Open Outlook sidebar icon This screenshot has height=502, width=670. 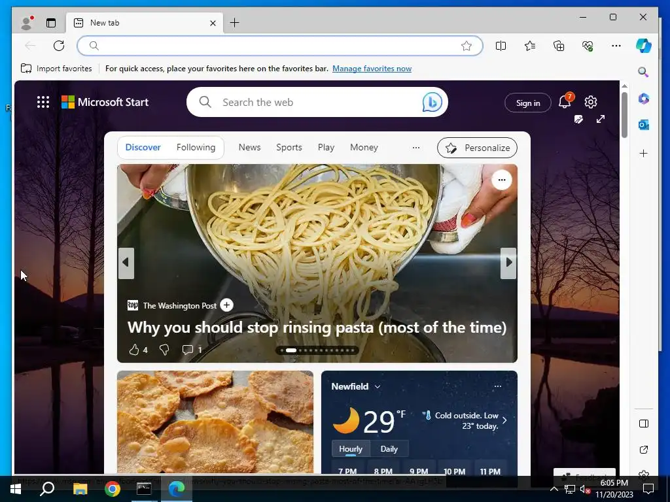pos(644,125)
